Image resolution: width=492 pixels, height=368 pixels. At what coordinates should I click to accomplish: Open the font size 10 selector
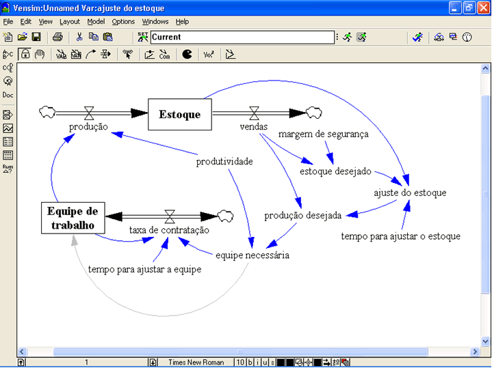click(x=239, y=362)
